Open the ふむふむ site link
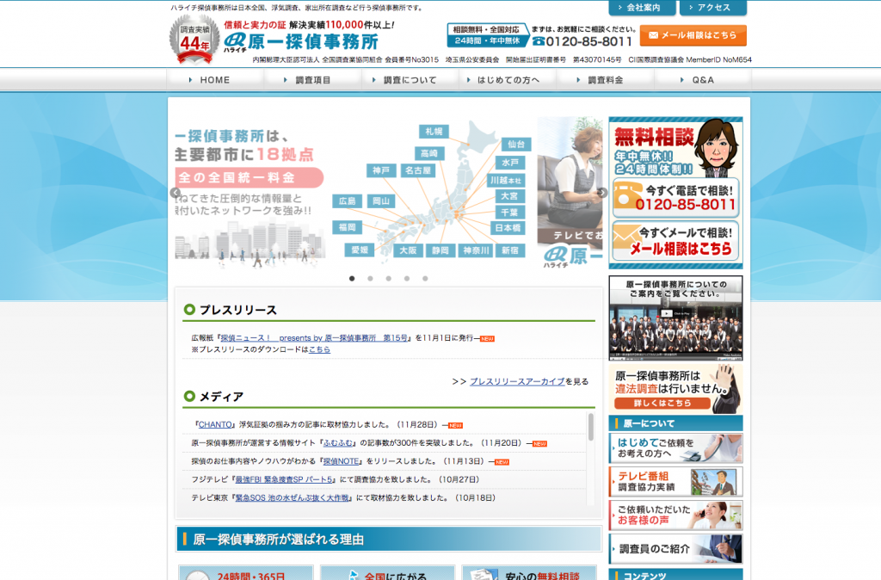This screenshot has width=881, height=580. 338,443
